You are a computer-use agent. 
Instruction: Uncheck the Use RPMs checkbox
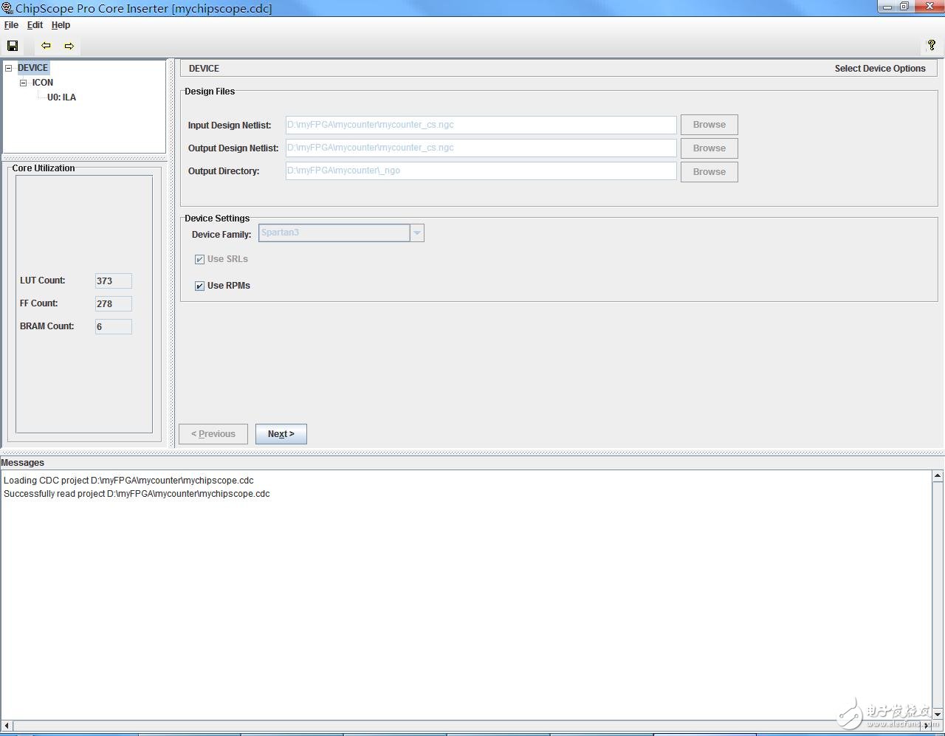point(199,286)
